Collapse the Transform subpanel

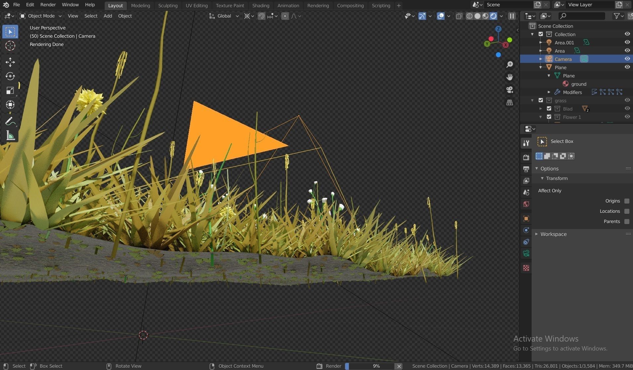pos(542,178)
